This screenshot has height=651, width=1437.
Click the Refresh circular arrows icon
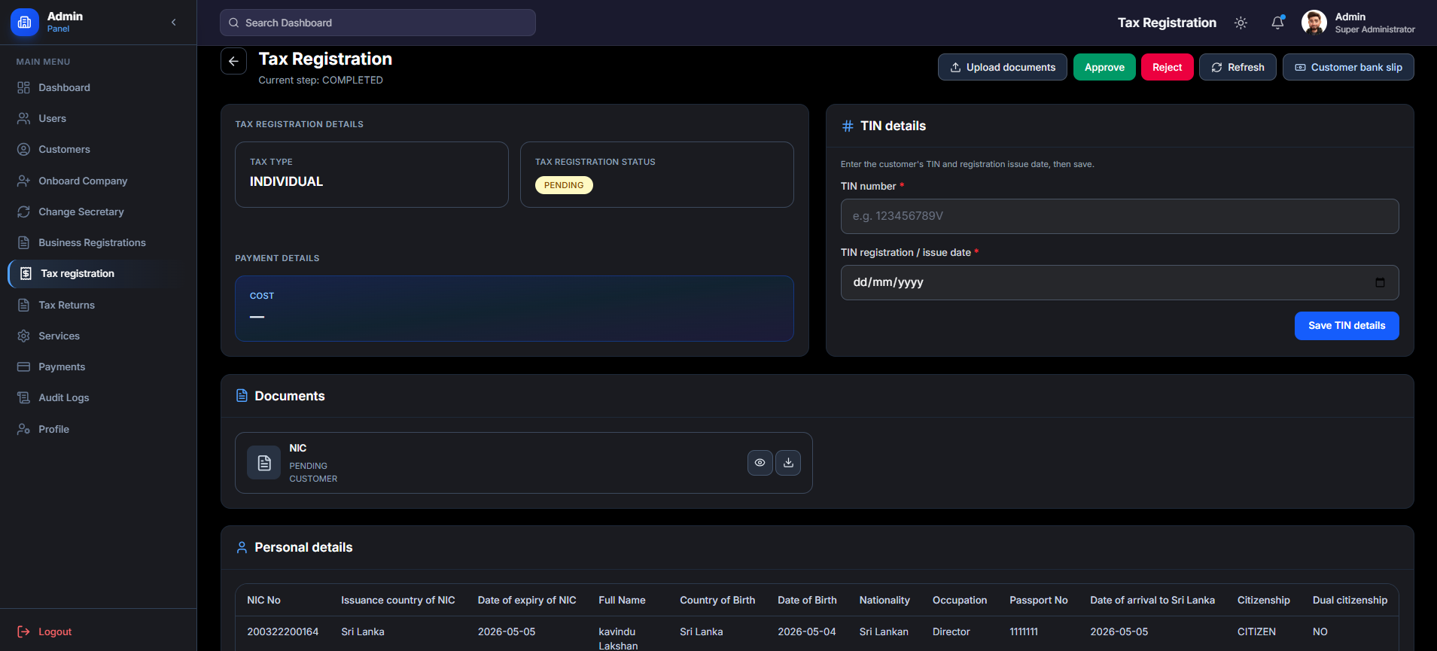[x=1216, y=67]
